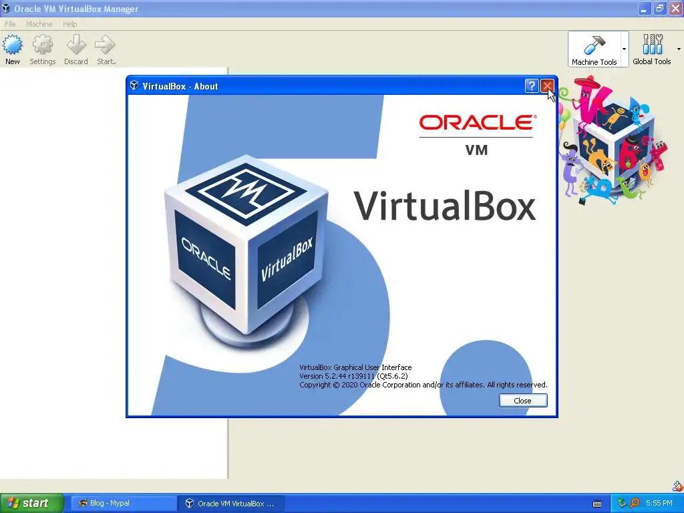Select the Global Tools button

[x=652, y=49]
